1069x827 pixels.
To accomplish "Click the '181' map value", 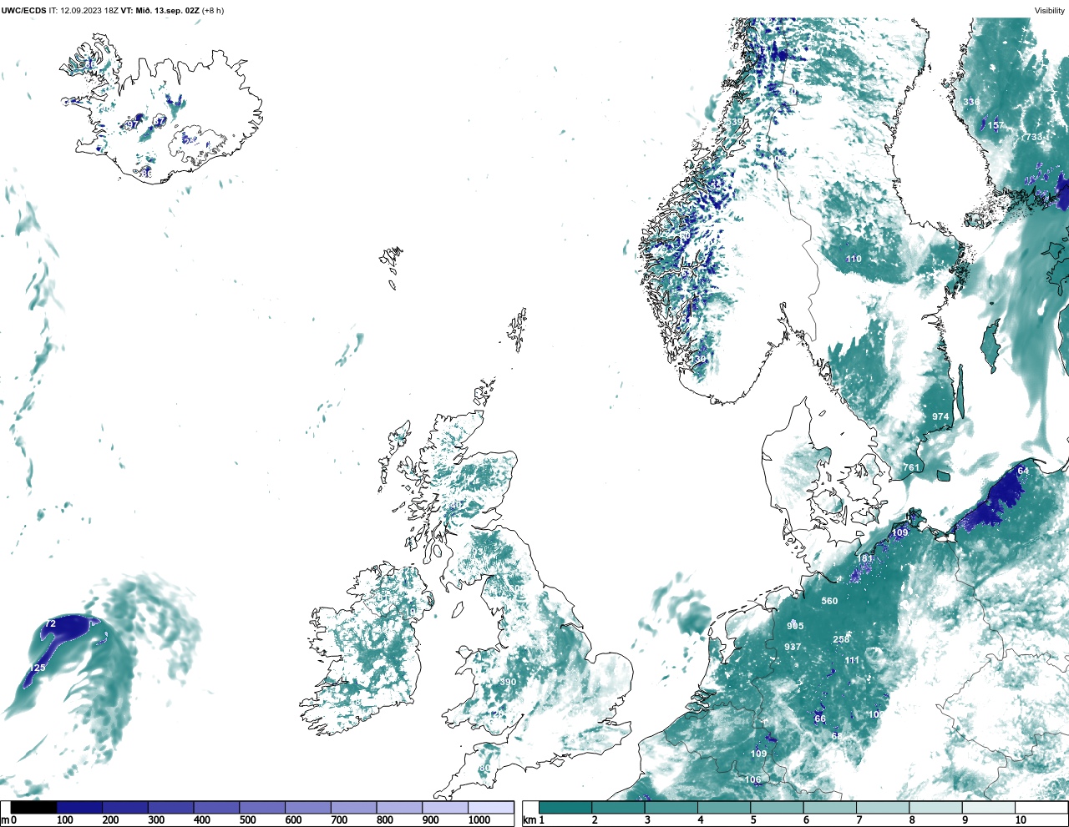I will point(865,558).
